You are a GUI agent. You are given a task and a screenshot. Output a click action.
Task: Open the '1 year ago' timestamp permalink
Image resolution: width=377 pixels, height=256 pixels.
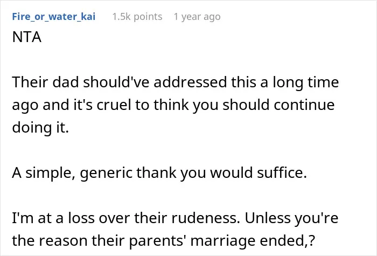[197, 17]
